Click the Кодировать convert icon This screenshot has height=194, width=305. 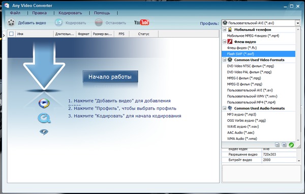[58, 22]
